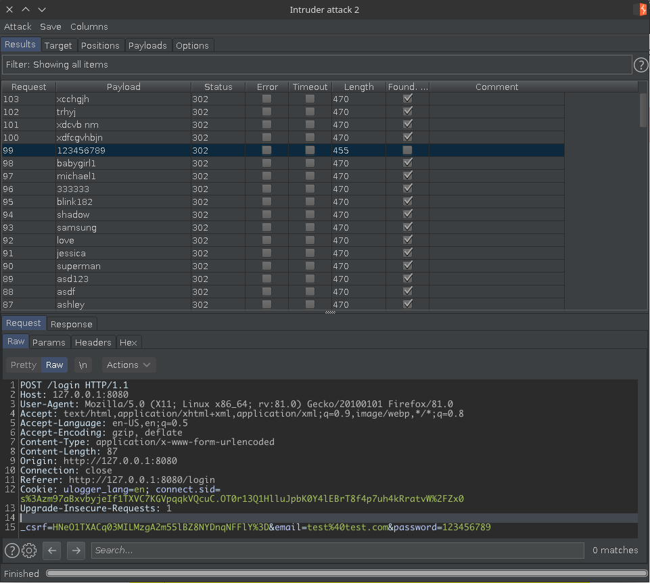
Task: Switch to the Positions tab
Action: 100,45
